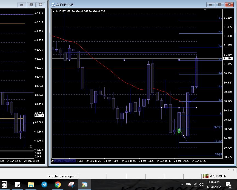Open the Wi-Fi network status icon
The width and height of the screenshot is (237, 190).
click(195, 185)
